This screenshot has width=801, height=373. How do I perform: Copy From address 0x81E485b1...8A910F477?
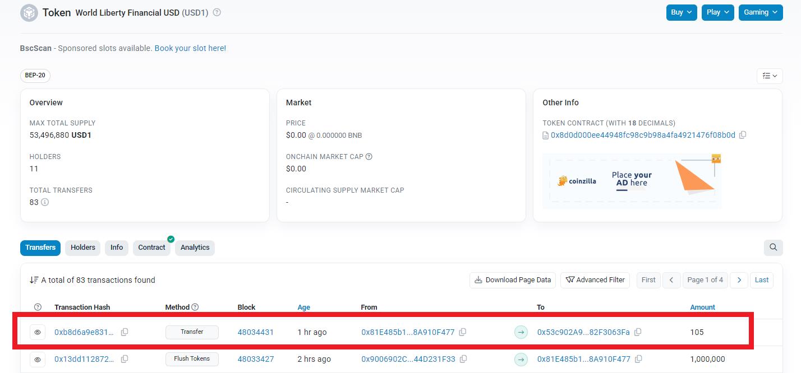[x=463, y=332]
